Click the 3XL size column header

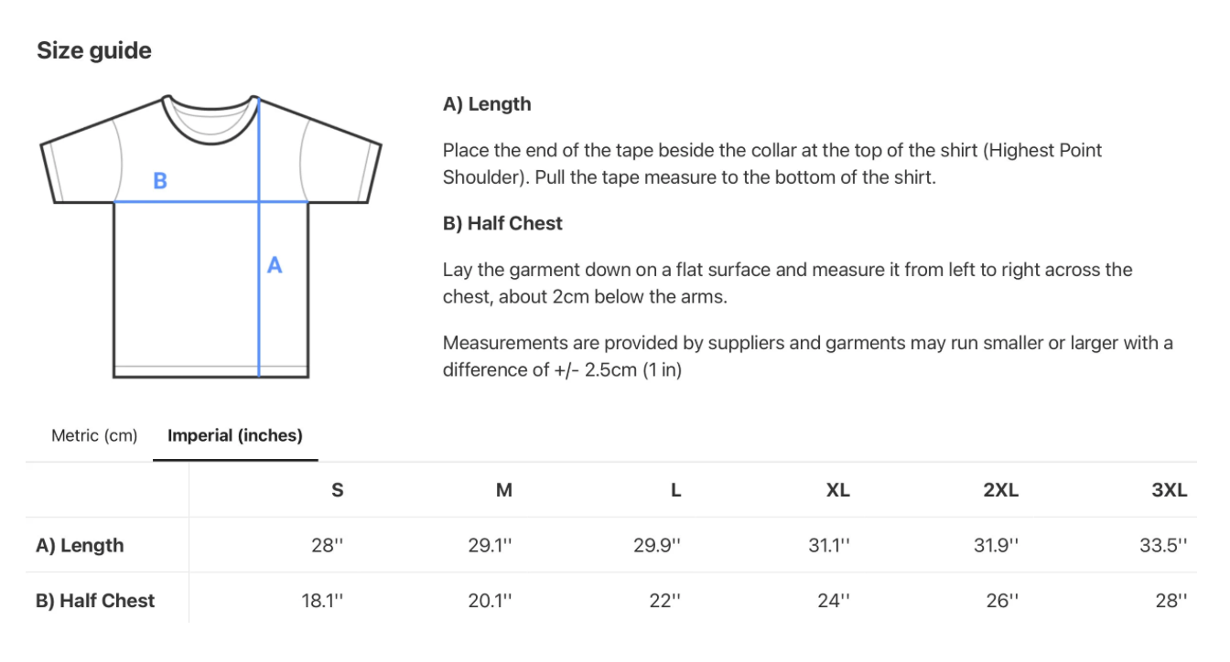click(1170, 490)
